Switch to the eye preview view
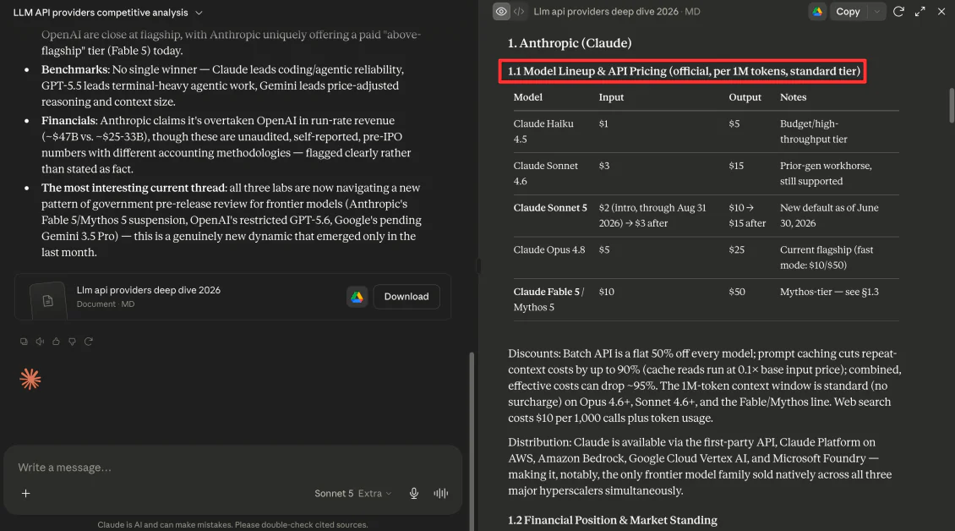This screenshot has width=955, height=531. click(501, 12)
